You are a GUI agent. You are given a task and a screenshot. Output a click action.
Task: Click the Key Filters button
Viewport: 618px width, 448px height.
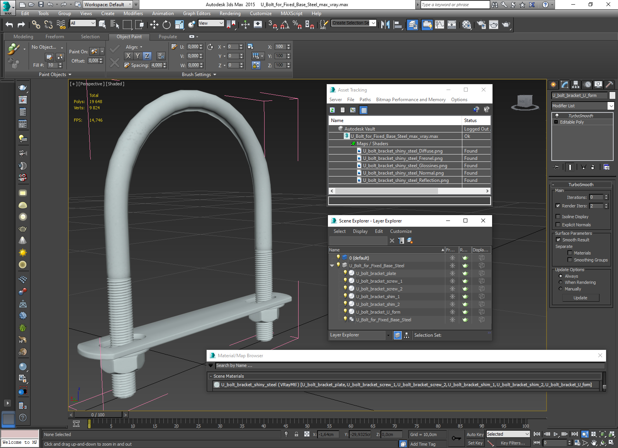513,443
